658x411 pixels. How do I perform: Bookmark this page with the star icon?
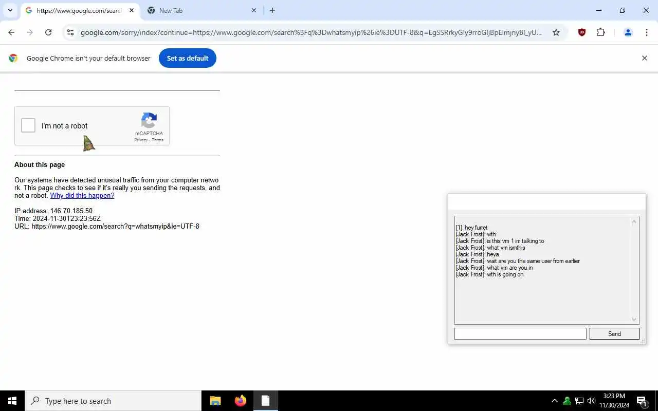[x=556, y=32]
